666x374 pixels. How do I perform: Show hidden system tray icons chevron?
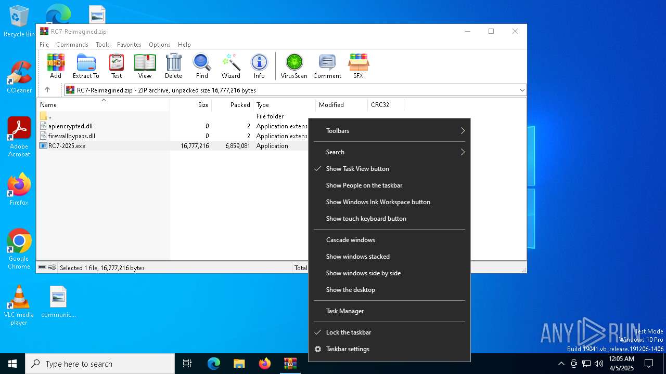click(x=561, y=364)
